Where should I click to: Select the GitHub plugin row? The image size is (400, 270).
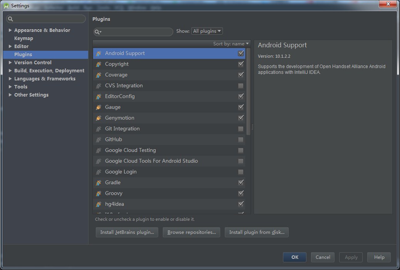click(169, 140)
